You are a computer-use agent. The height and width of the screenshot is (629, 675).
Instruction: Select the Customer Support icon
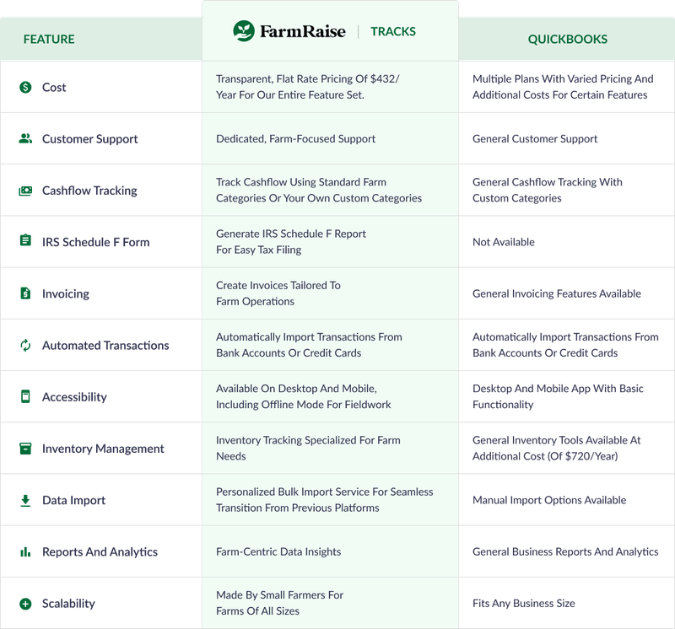point(26,138)
